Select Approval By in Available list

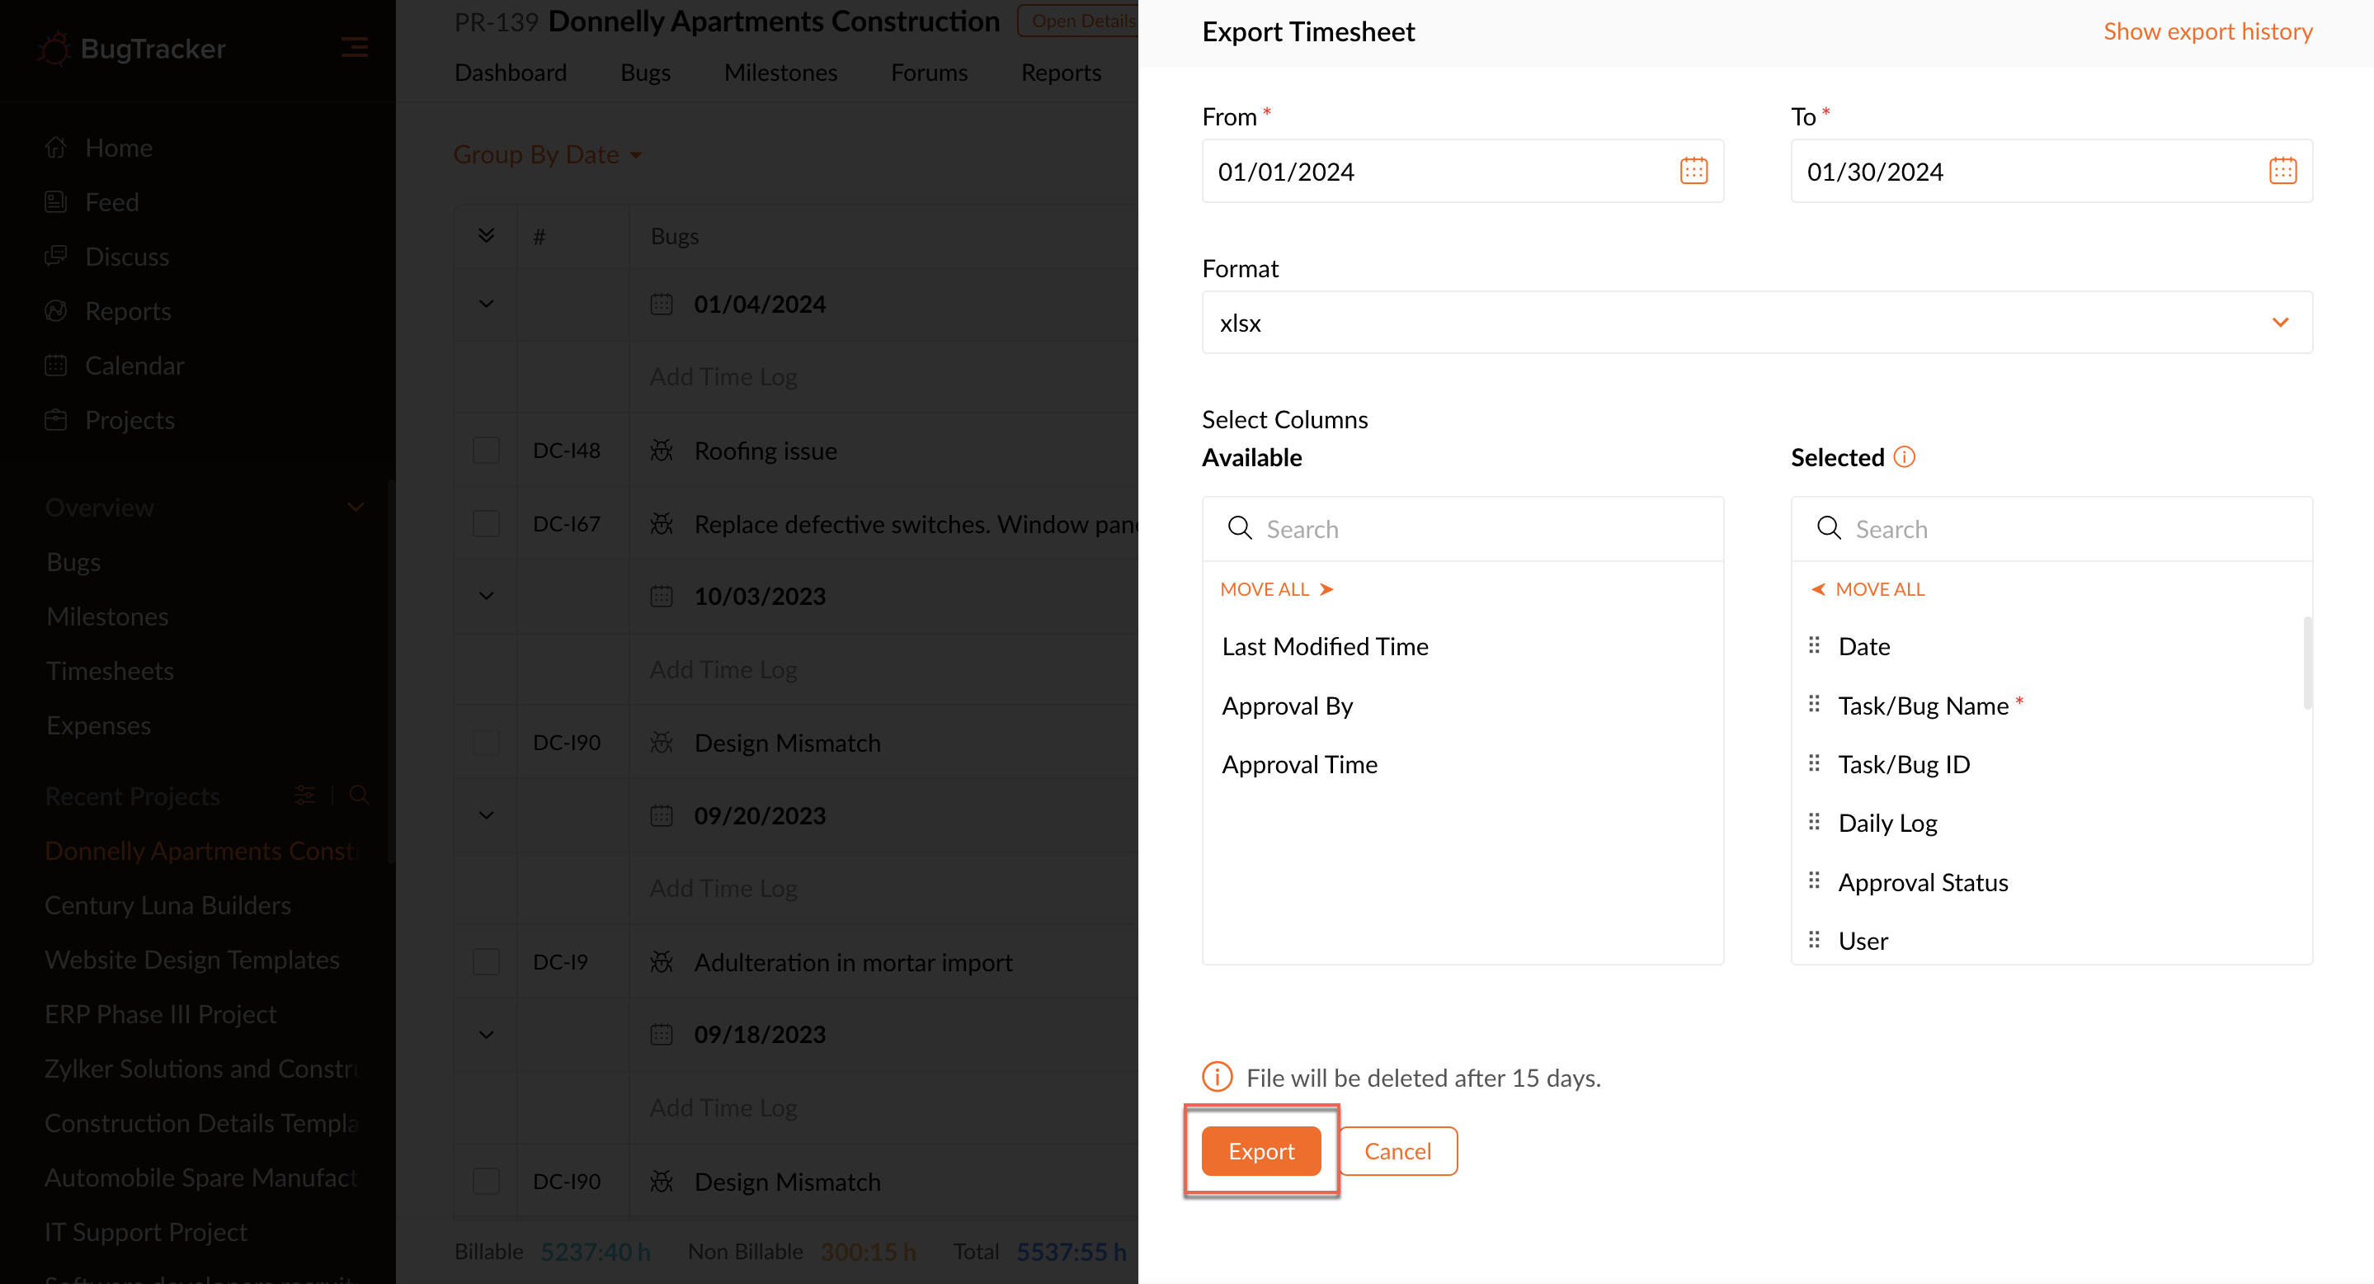[x=1288, y=706]
